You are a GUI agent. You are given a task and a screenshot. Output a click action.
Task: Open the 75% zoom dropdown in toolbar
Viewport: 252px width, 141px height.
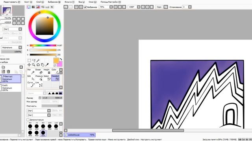point(111,7)
